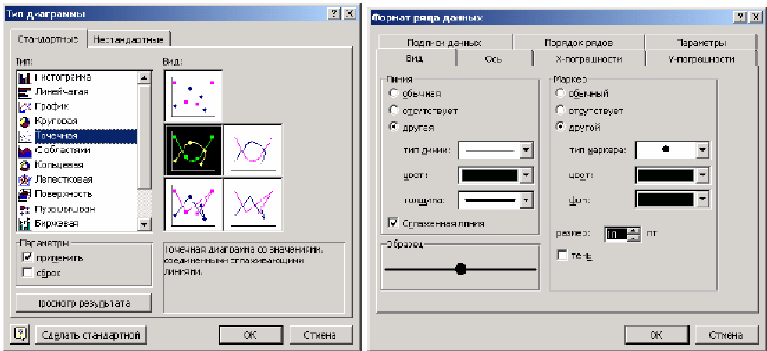Choose smoothed lines without markers subtype
This screenshot has width=767, height=351.
(253, 150)
